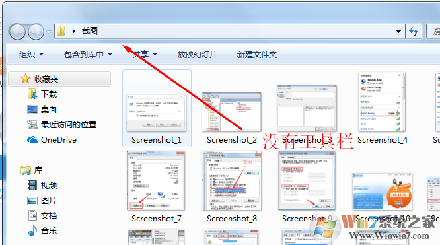Viewport: 440px width, 245px height.
Task: Go back with the Back arrow button
Action: [17, 32]
